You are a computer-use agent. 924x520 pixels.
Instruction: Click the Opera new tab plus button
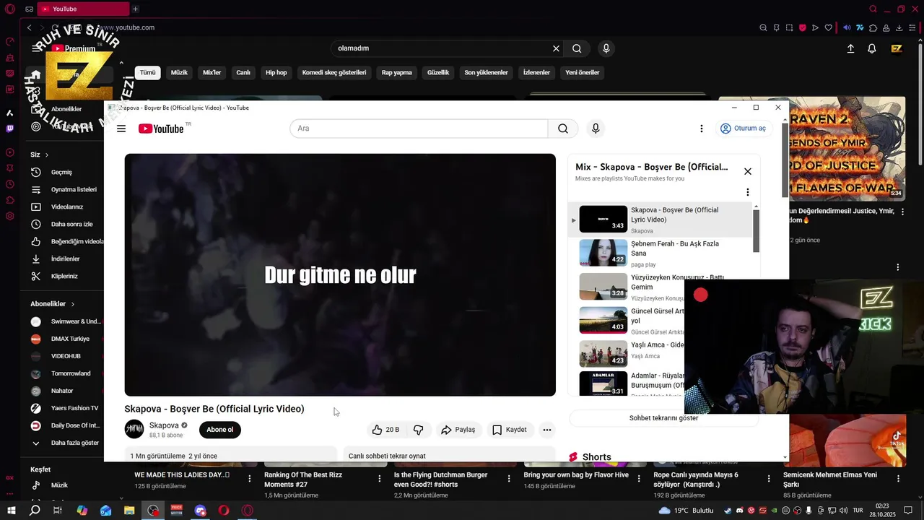coord(135,9)
